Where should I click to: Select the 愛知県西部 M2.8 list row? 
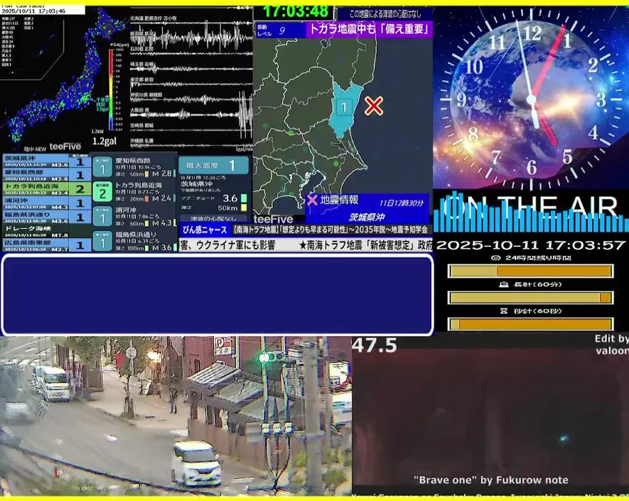pos(47,175)
